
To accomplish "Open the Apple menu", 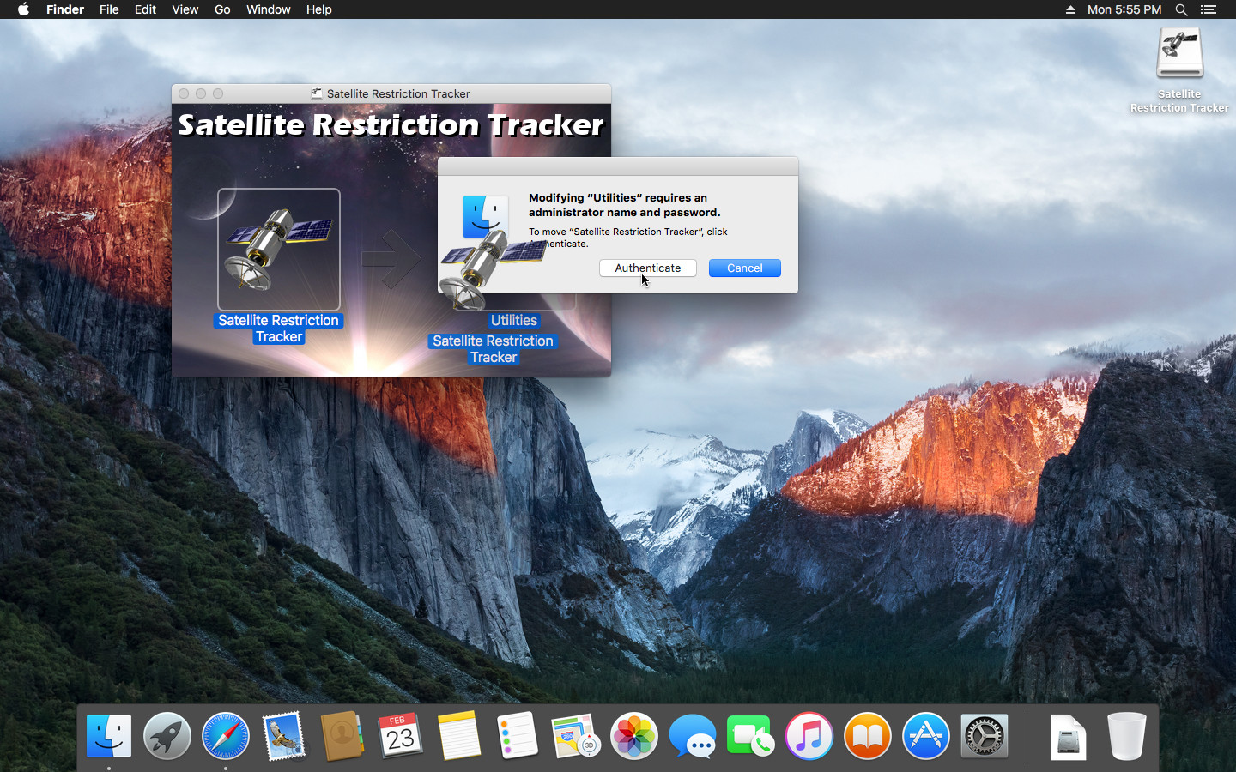I will coord(23,9).
